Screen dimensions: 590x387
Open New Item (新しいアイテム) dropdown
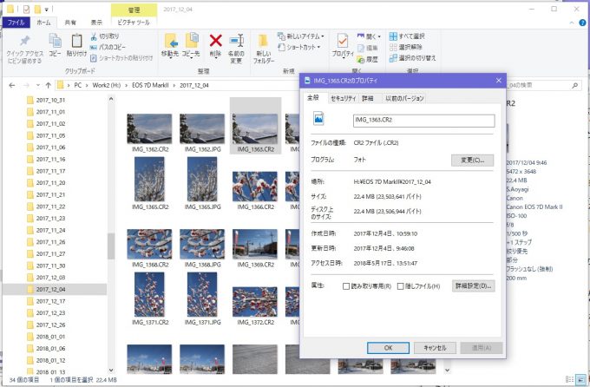click(301, 36)
